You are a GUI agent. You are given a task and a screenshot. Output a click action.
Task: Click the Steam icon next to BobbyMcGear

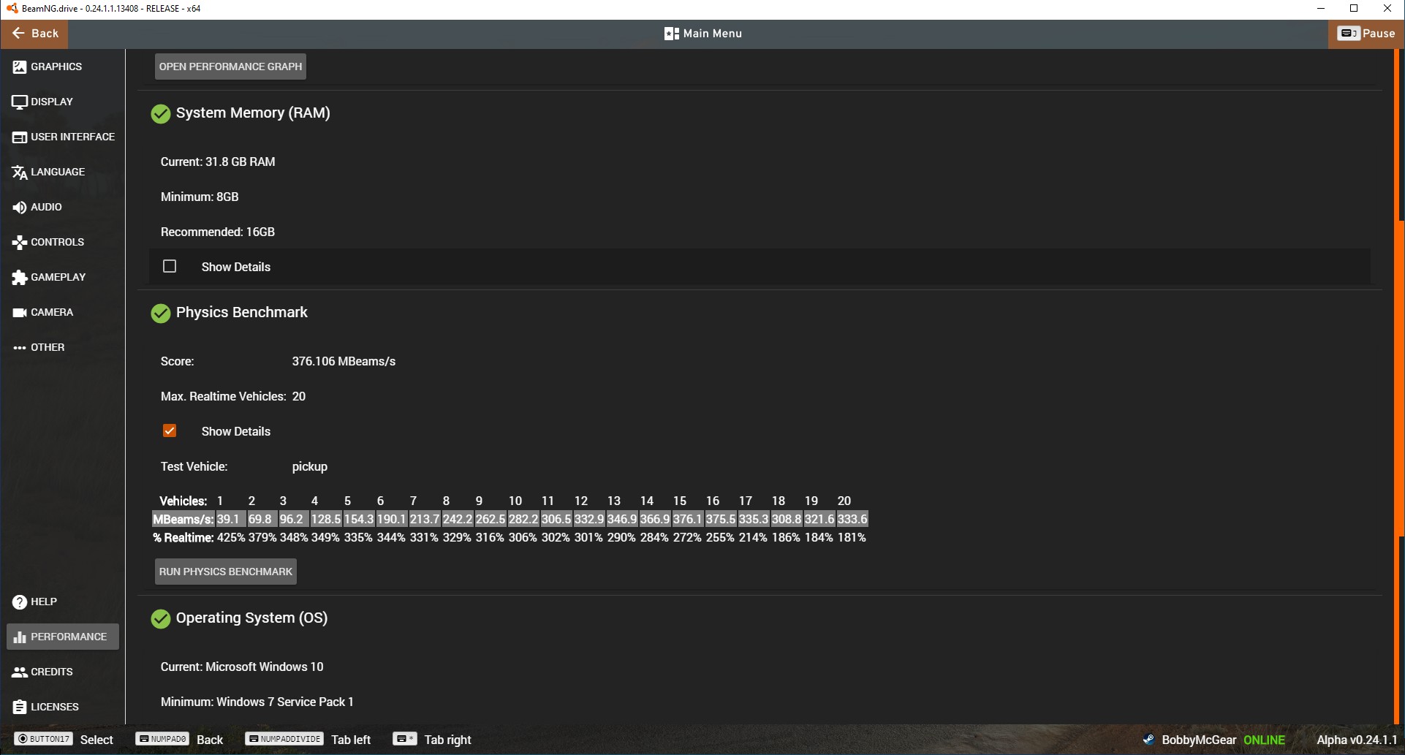coord(1148,740)
